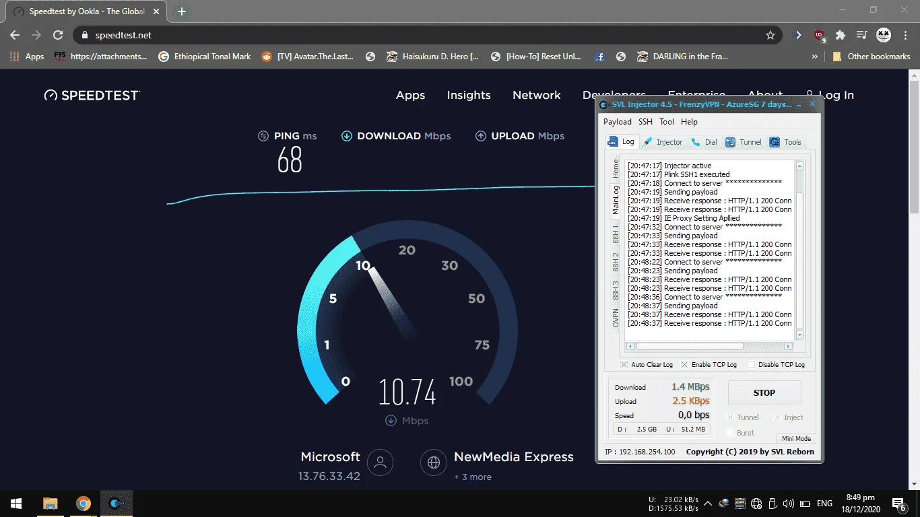Open the SSH 2 vertical log tab
Image resolution: width=920 pixels, height=517 pixels.
coord(616,263)
